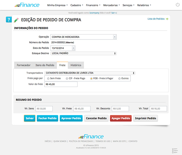Switch to the Itens do Pedido tab
The height and width of the screenshot is (155, 182).
click(45, 65)
